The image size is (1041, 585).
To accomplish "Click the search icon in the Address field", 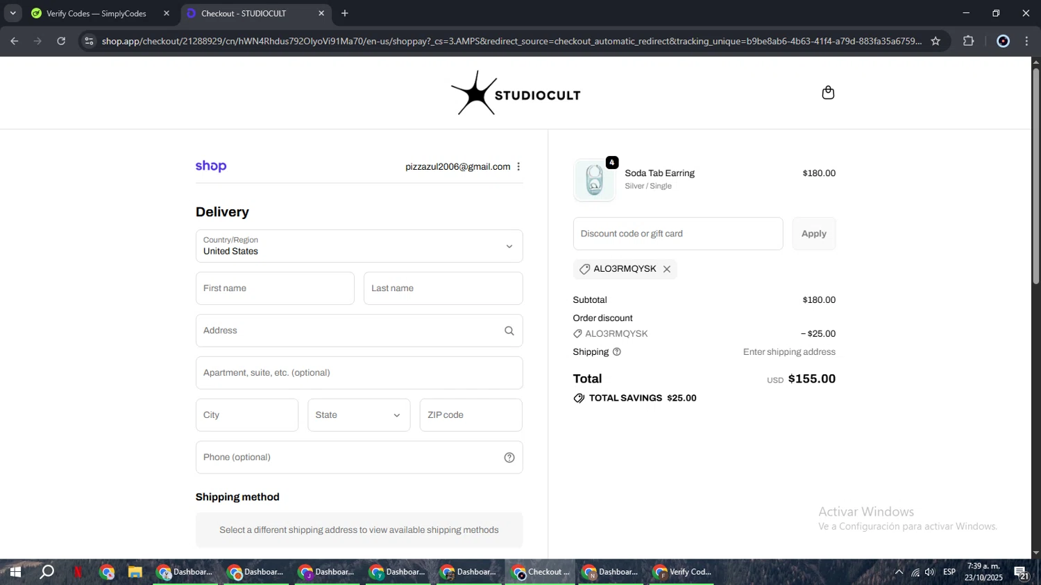I will tap(509, 331).
